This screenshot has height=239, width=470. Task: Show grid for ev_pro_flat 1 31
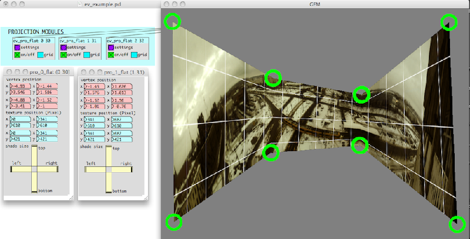[x=87, y=54]
